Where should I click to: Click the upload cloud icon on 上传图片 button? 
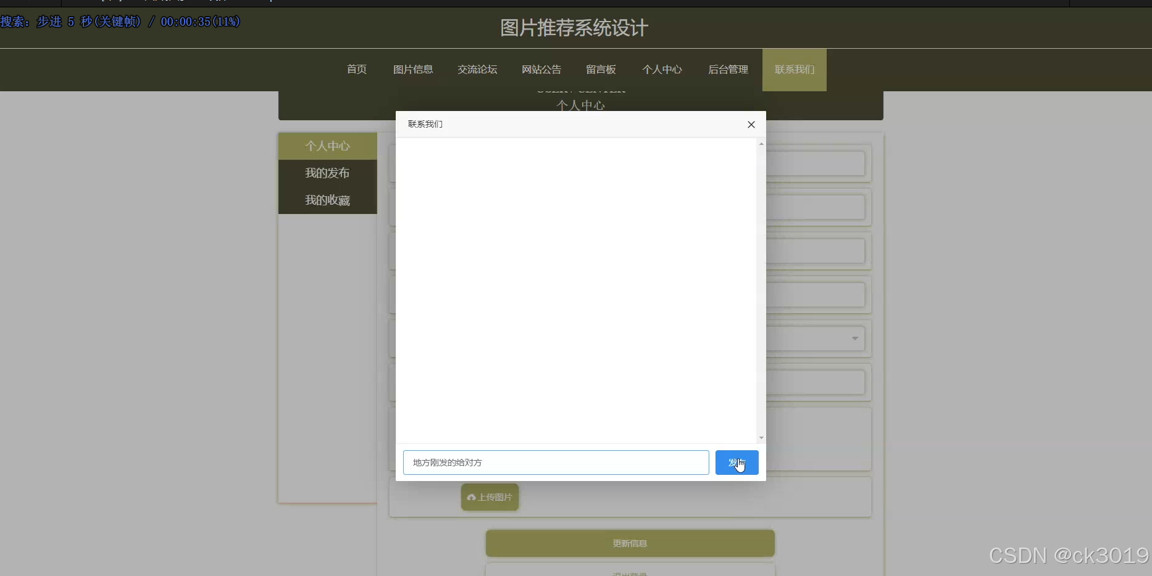(472, 497)
